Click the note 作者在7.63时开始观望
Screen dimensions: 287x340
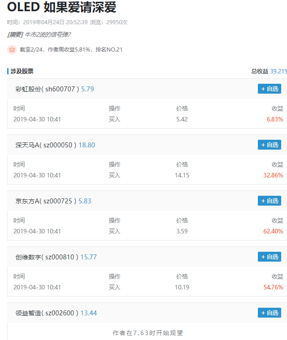pos(148,333)
